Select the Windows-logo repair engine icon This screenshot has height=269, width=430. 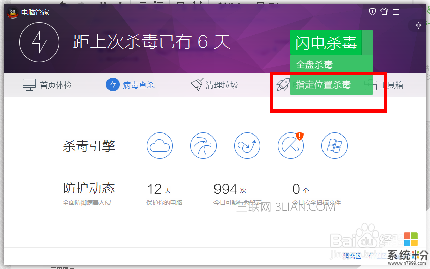tap(334, 146)
